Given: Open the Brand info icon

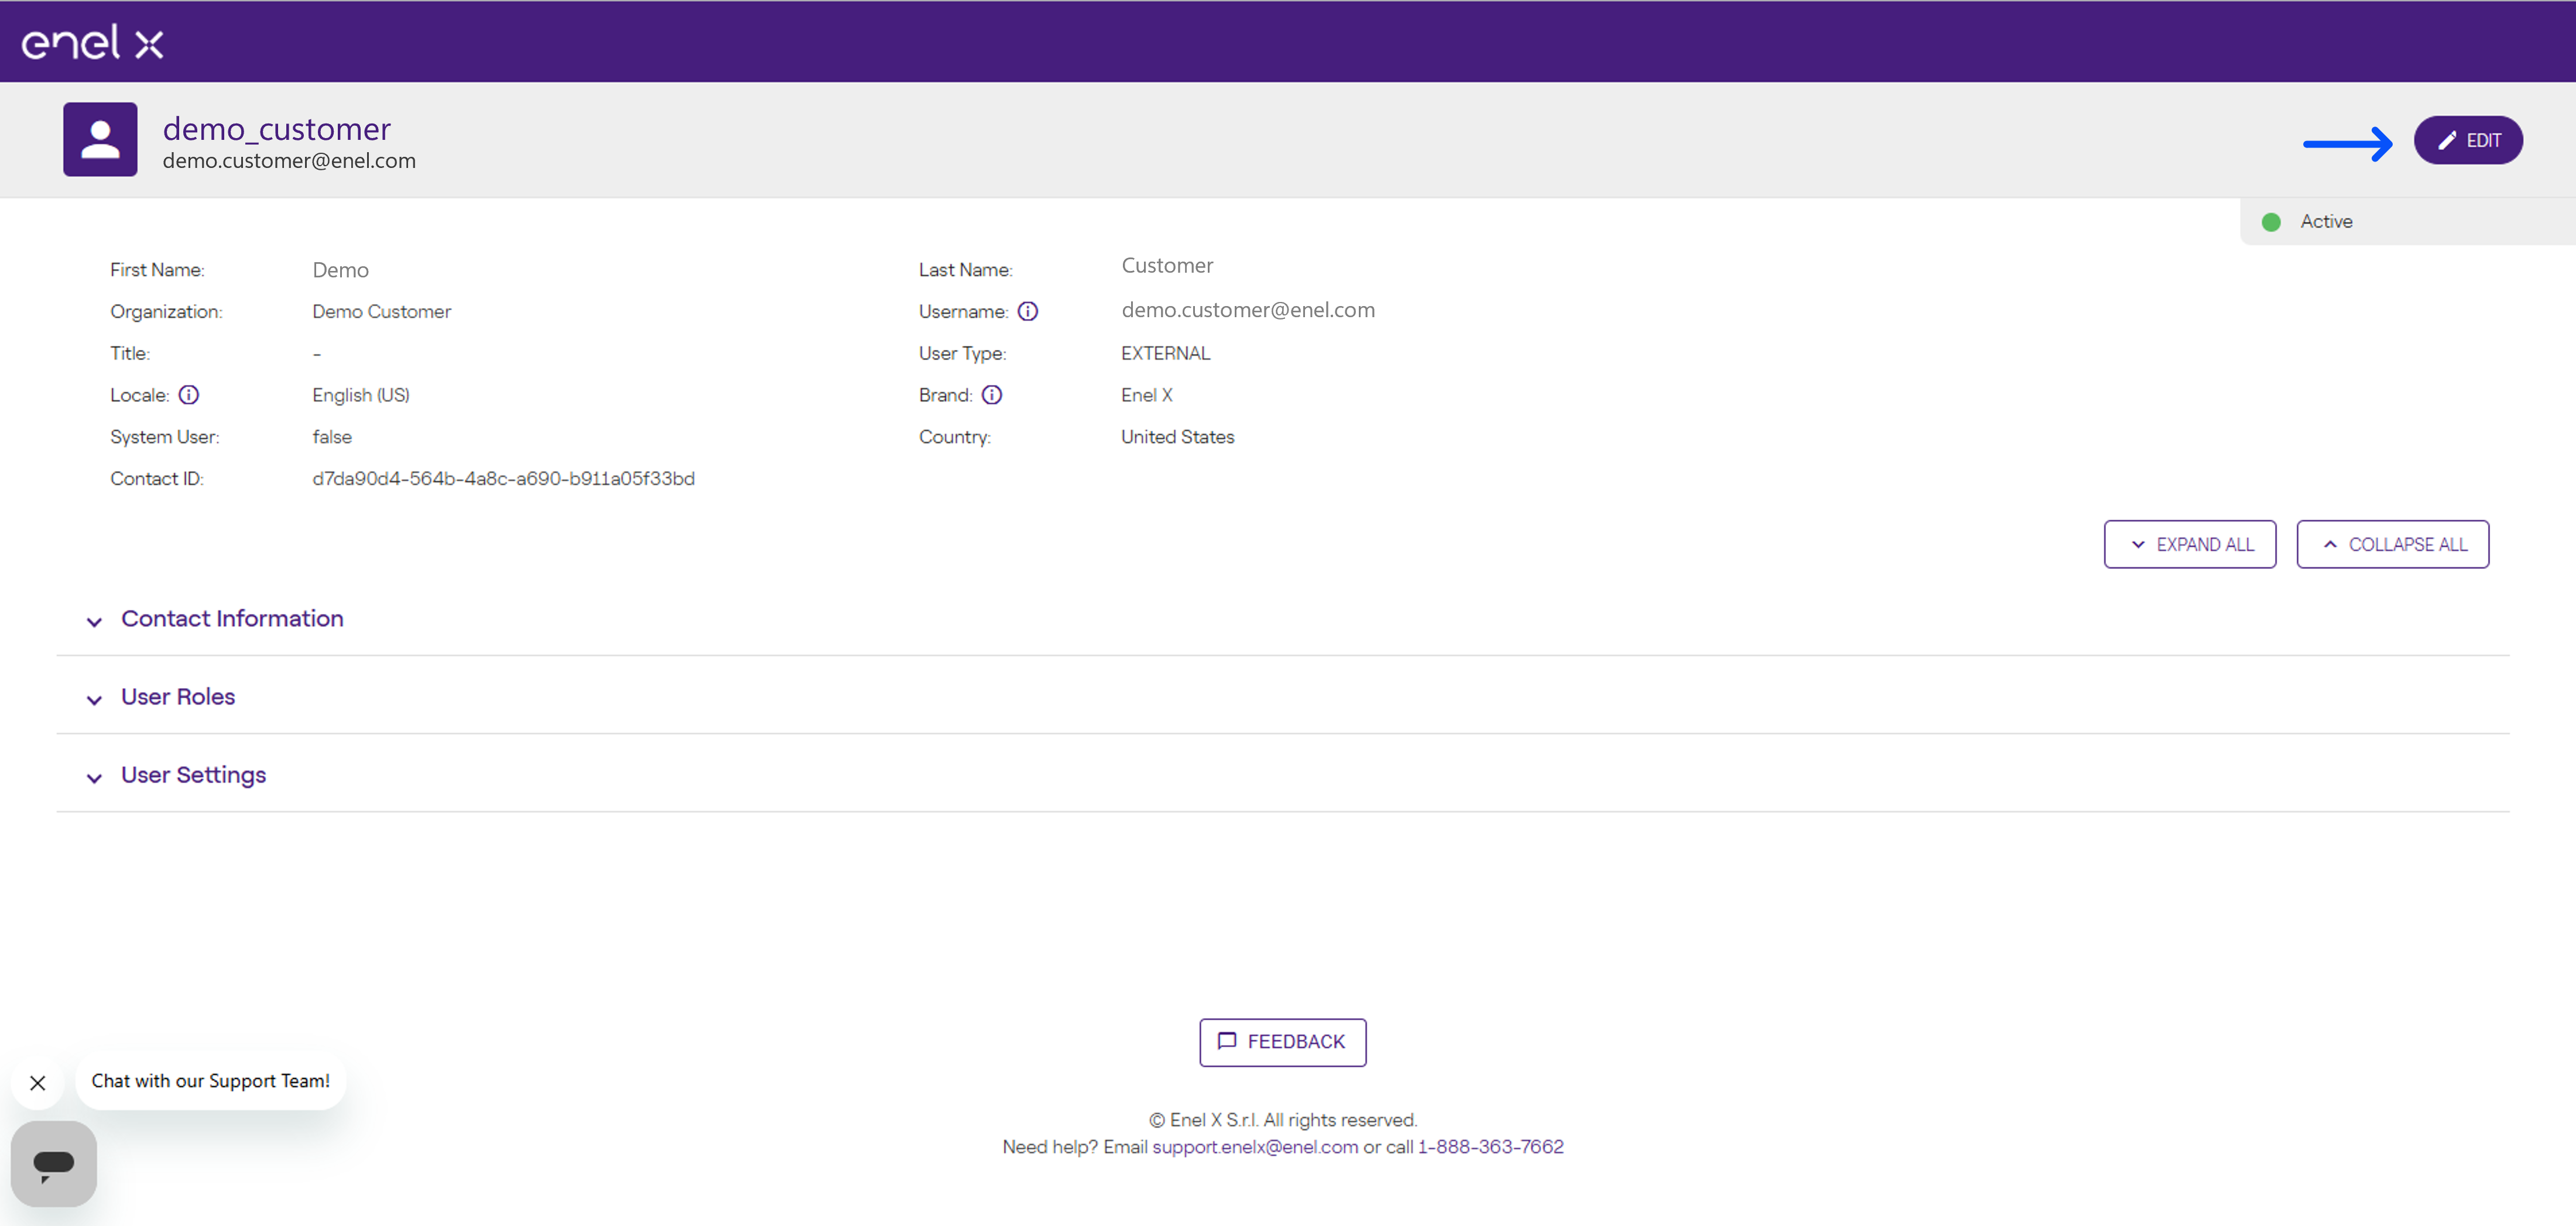Looking at the screenshot, I should (991, 394).
